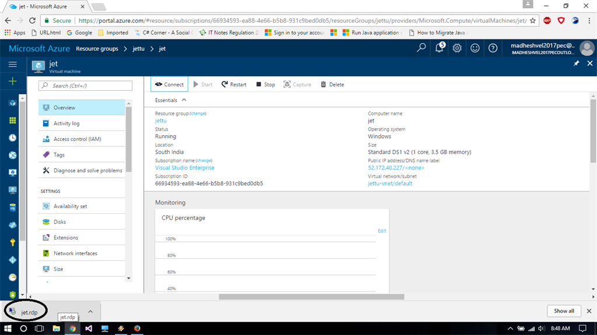Open File Explorer from taskbar
This screenshot has width=597, height=335.
(x=56, y=328)
